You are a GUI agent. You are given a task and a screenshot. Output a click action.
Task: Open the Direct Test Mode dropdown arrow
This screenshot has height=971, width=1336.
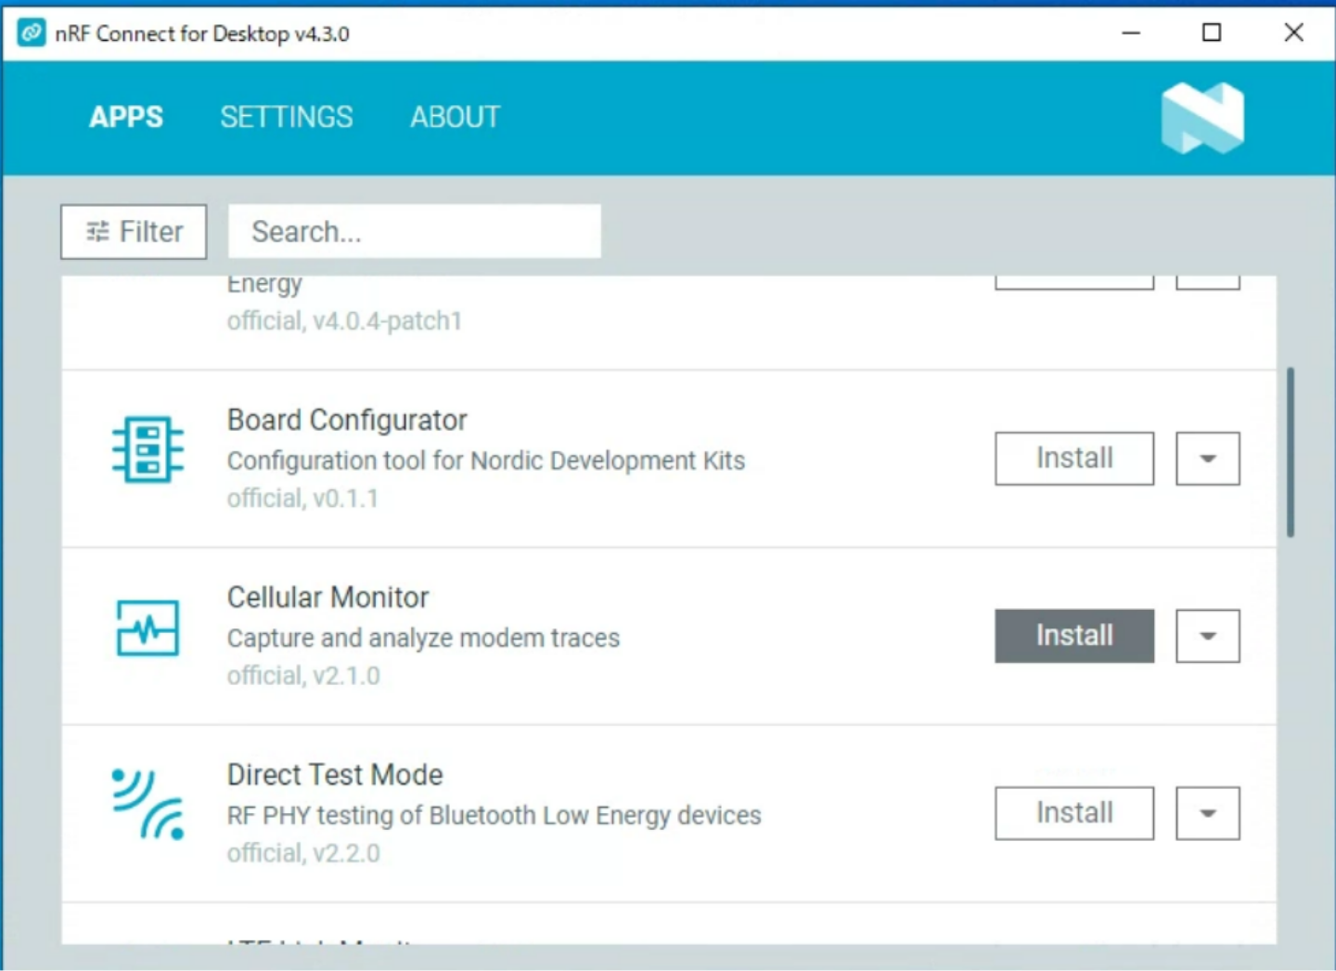pos(1207,813)
